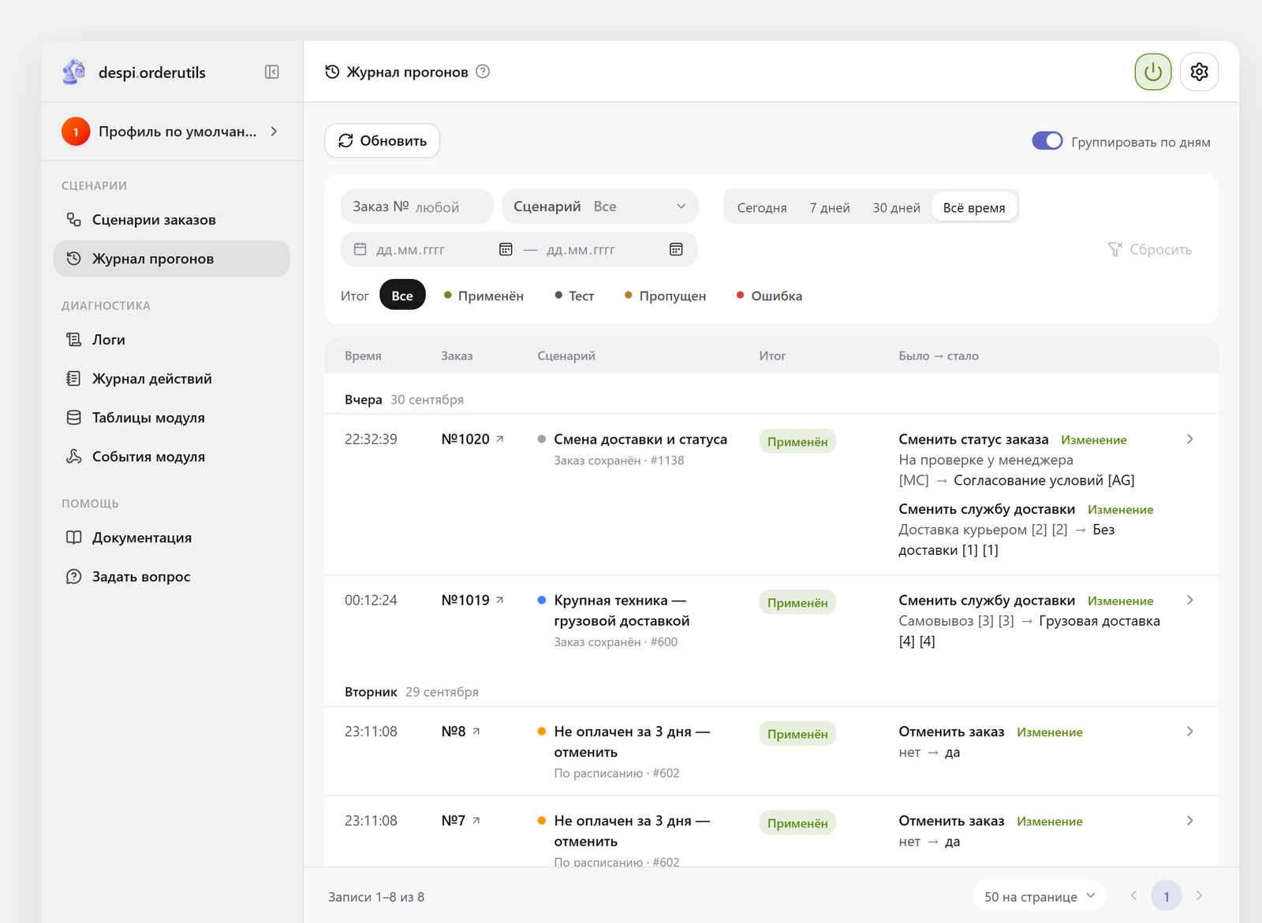
Task: Open the 50 на странице dropdown
Action: [x=1040, y=896]
